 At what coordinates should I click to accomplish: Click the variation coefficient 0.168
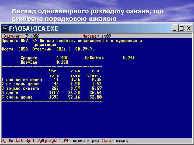[x=62, y=62]
